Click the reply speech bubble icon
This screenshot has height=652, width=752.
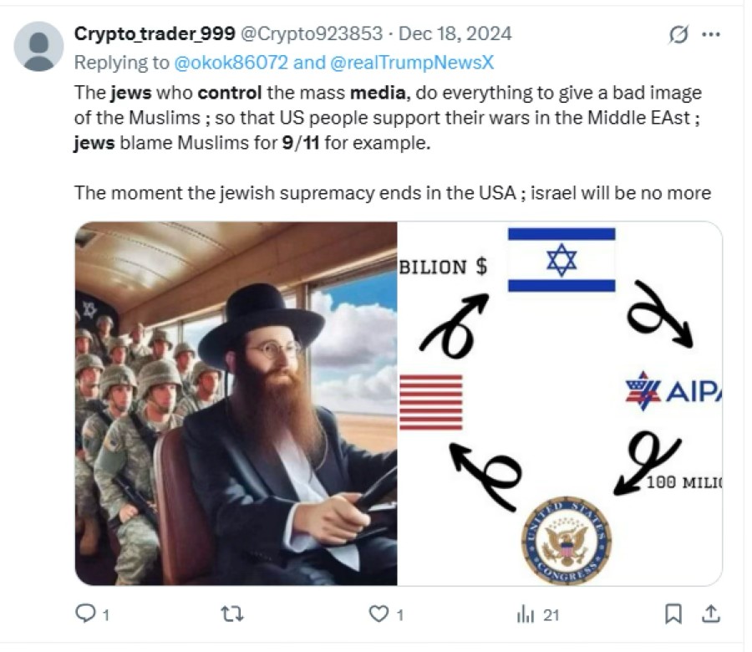point(86,613)
